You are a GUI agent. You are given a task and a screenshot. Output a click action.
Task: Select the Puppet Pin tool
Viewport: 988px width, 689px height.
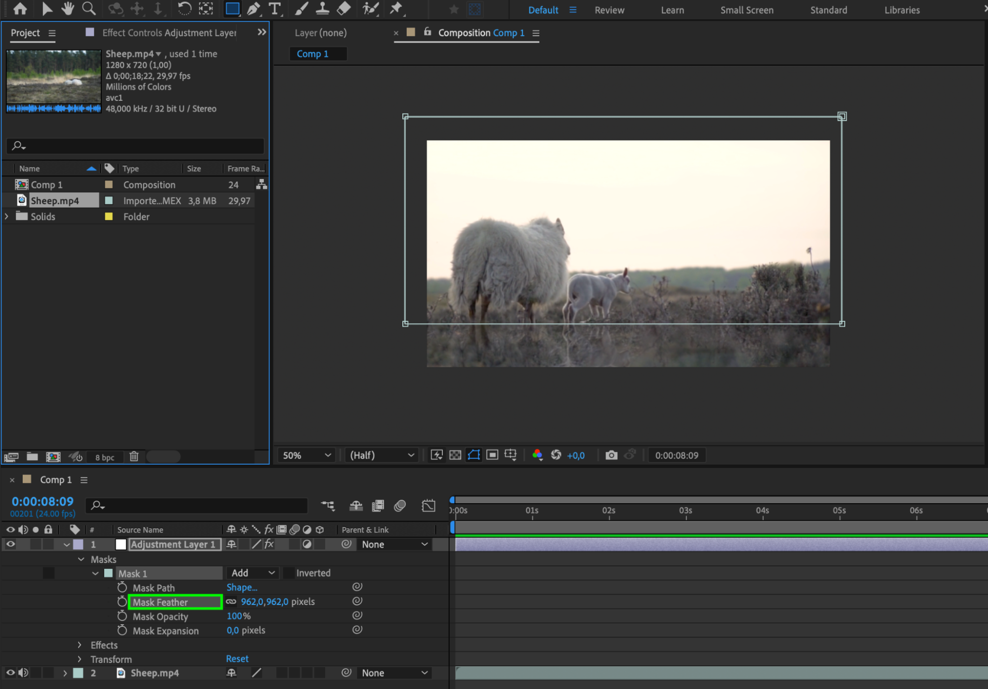pyautogui.click(x=396, y=9)
